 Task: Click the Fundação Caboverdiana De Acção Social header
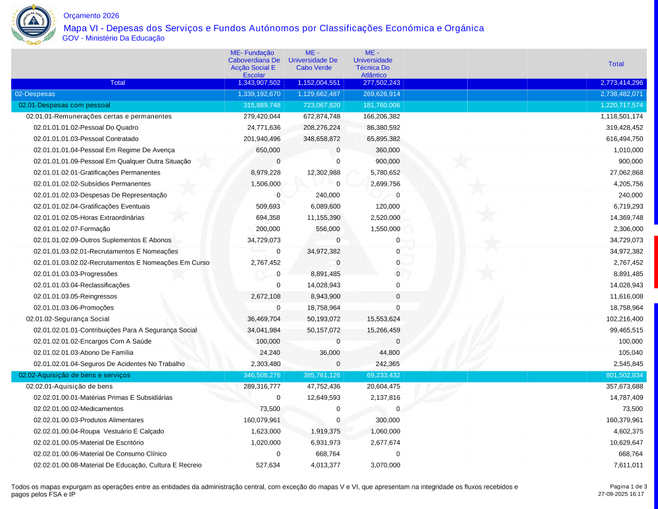(x=253, y=64)
